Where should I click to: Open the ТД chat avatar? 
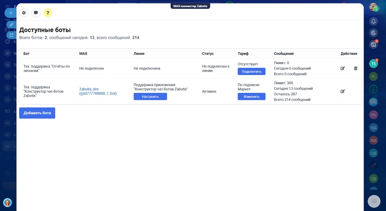tap(373, 179)
